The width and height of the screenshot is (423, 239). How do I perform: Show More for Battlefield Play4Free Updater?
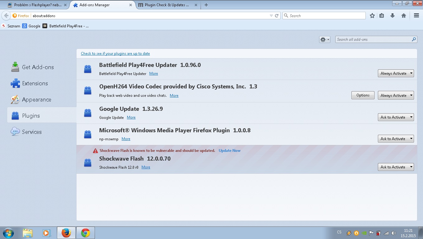[x=154, y=74]
